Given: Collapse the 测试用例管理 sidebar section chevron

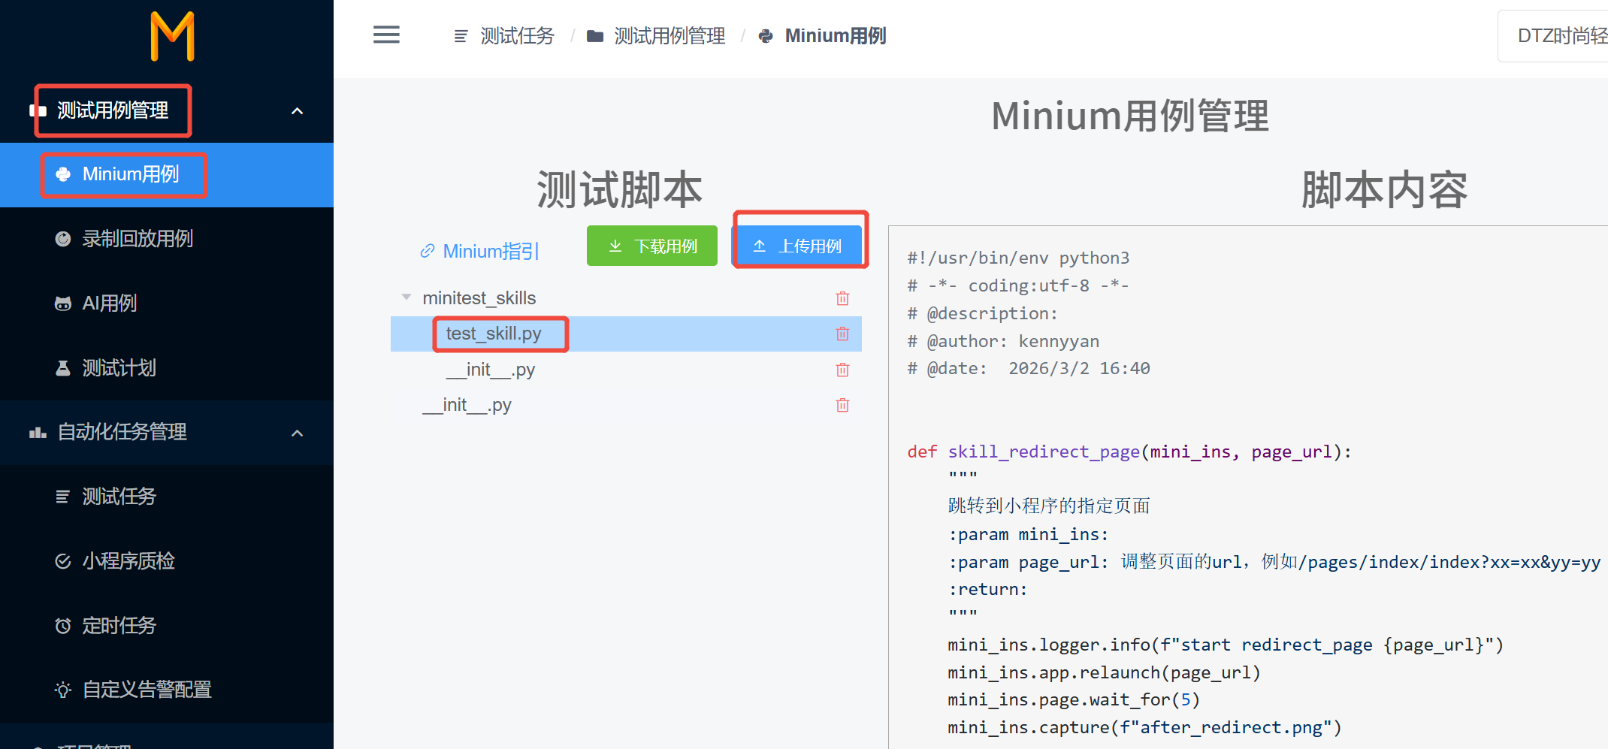Looking at the screenshot, I should (298, 111).
